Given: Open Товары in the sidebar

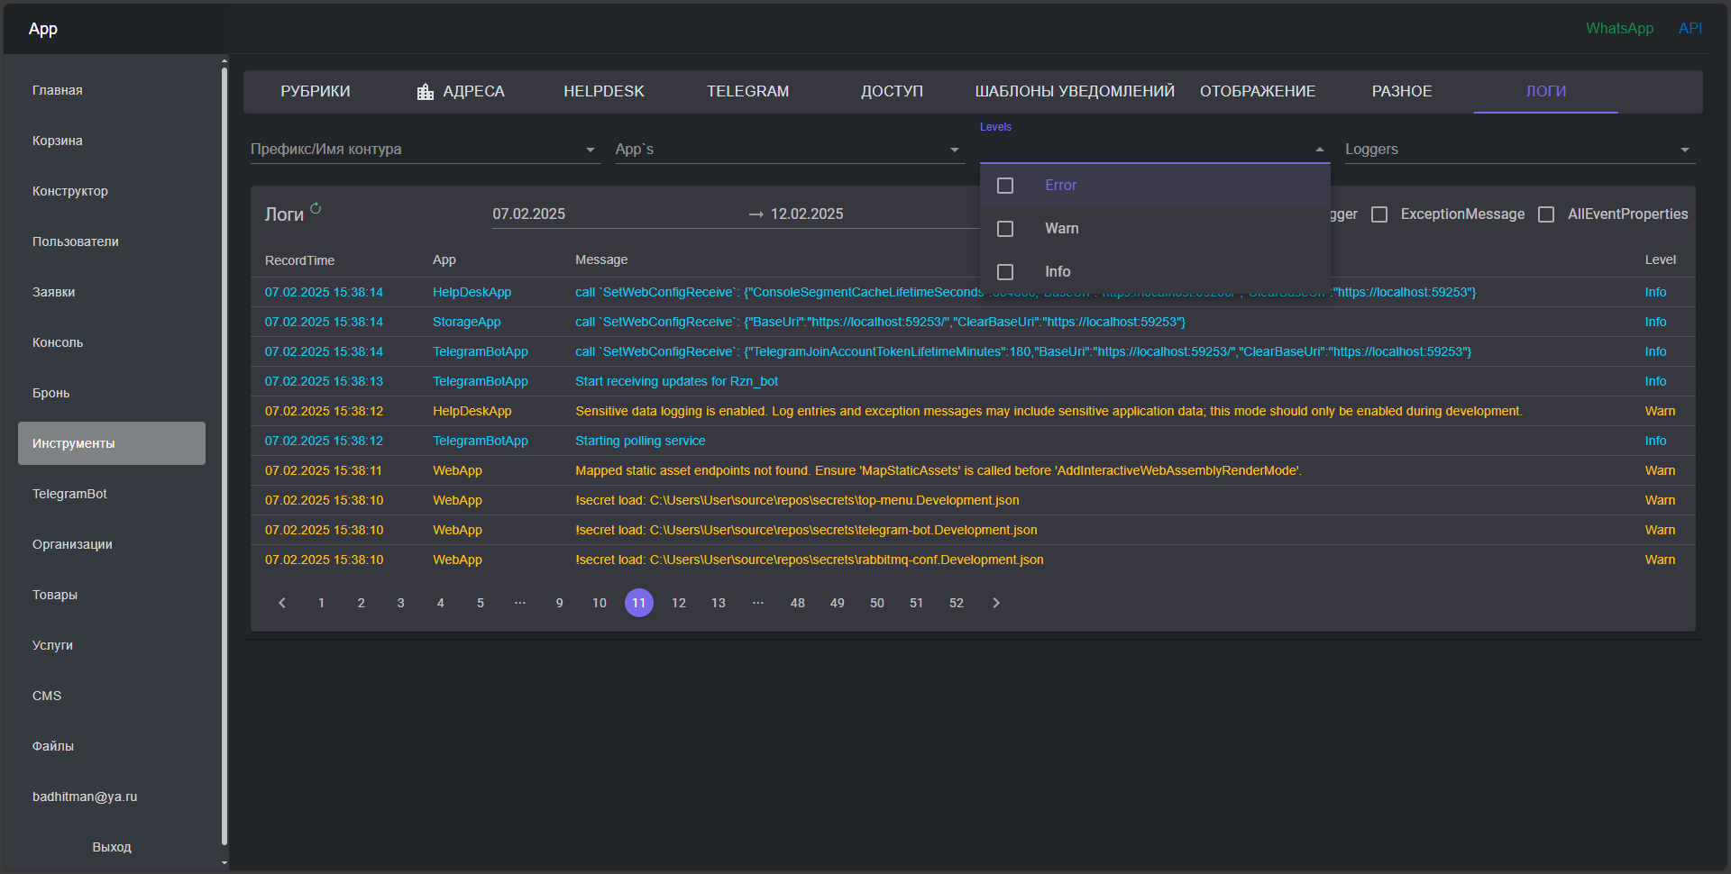Looking at the screenshot, I should (112, 595).
